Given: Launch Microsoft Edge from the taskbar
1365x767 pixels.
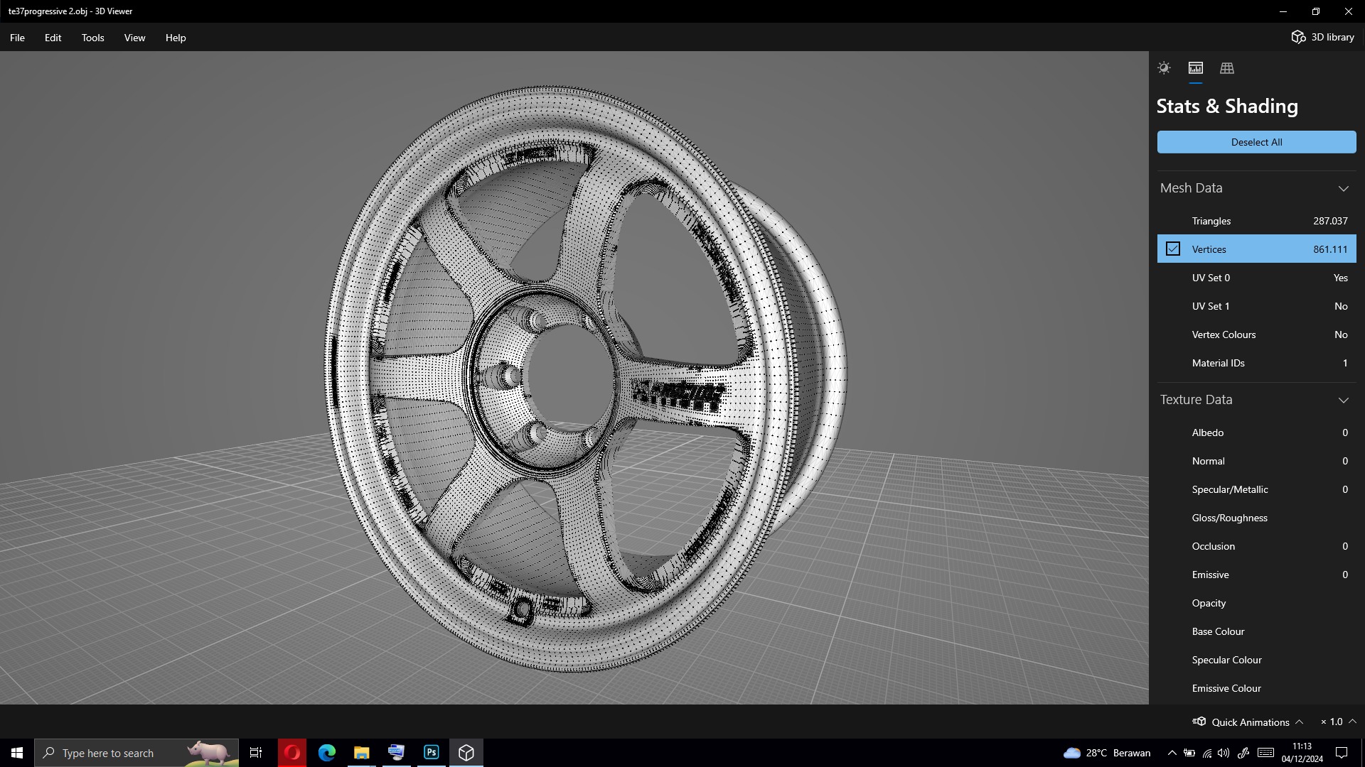Looking at the screenshot, I should coord(327,753).
